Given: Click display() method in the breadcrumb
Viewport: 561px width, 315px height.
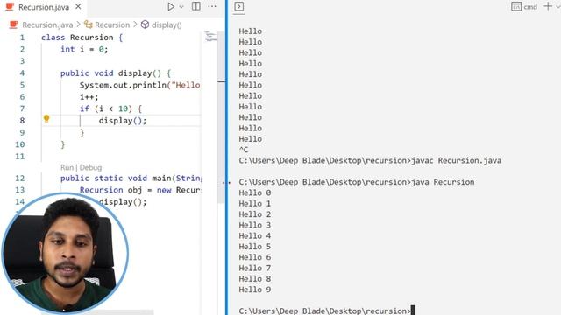Looking at the screenshot, I should 167,24.
